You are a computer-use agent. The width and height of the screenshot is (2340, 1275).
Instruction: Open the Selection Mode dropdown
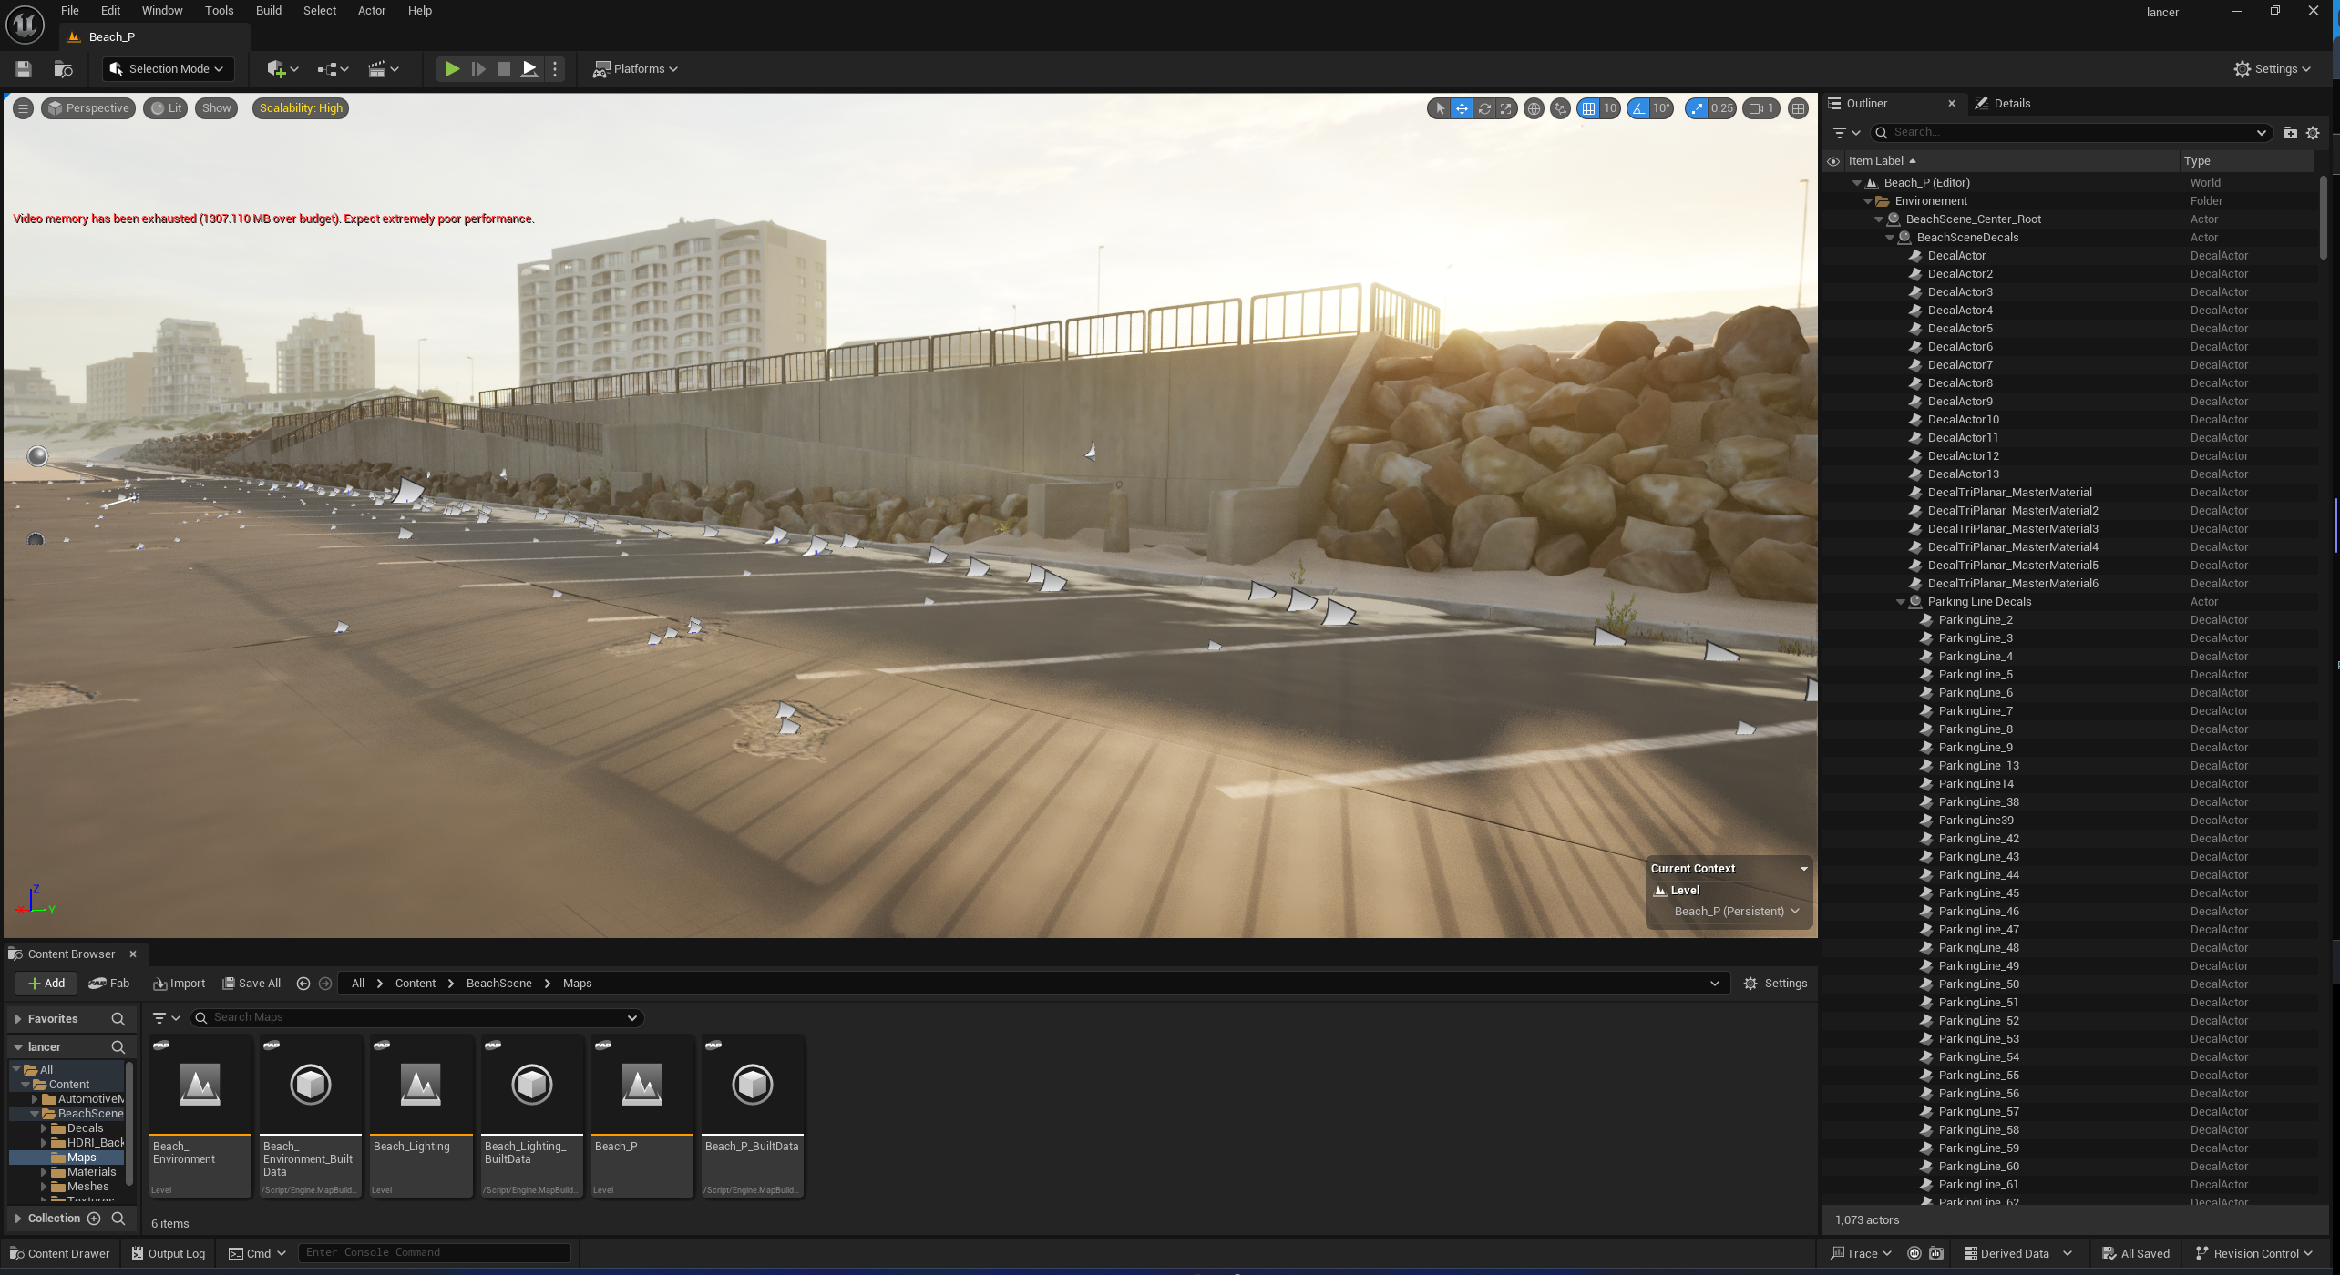tap(168, 69)
